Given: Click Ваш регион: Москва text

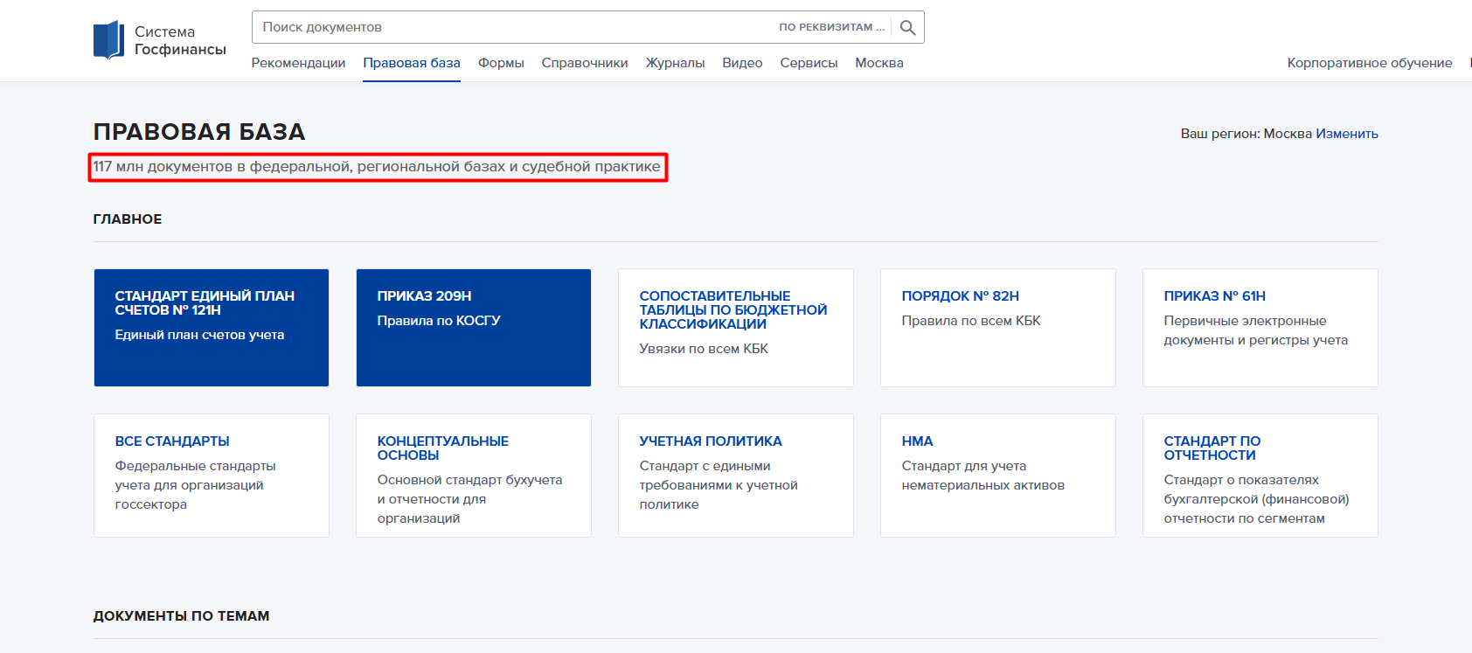Looking at the screenshot, I should (1246, 134).
